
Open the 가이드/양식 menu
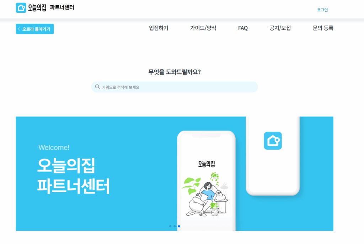point(203,28)
